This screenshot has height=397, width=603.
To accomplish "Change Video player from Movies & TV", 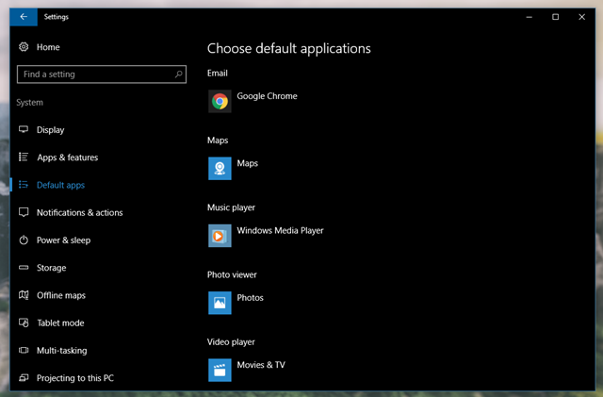I will [x=261, y=365].
